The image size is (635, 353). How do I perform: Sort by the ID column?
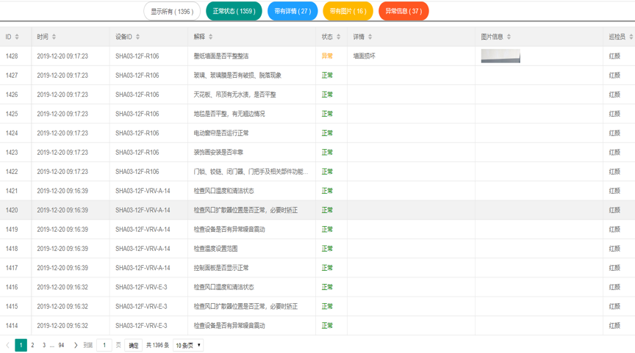pos(17,37)
